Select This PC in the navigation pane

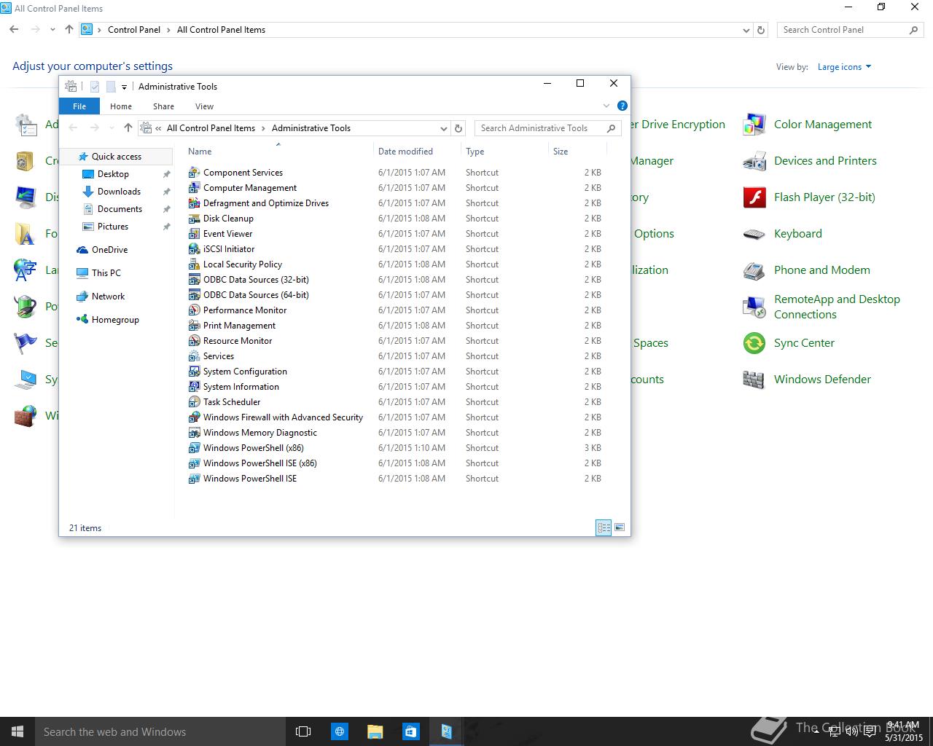click(x=106, y=273)
